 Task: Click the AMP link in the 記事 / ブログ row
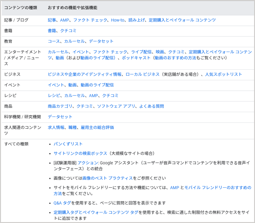tap(65, 20)
